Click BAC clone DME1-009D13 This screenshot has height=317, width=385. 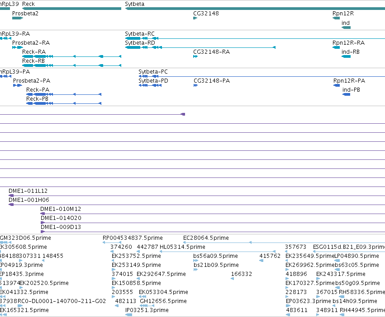tap(61, 227)
